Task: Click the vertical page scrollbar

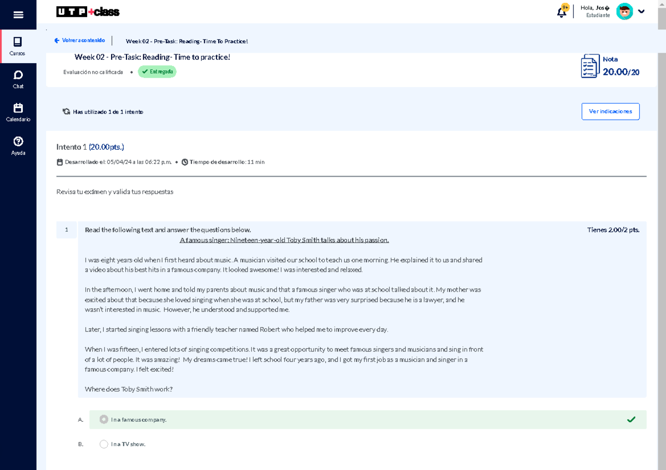Action: tap(662, 222)
